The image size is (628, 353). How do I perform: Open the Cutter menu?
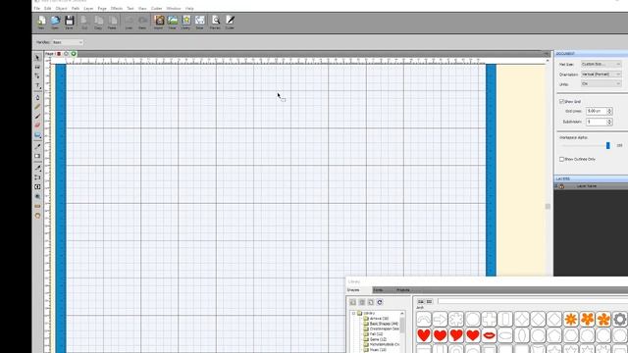[156, 9]
